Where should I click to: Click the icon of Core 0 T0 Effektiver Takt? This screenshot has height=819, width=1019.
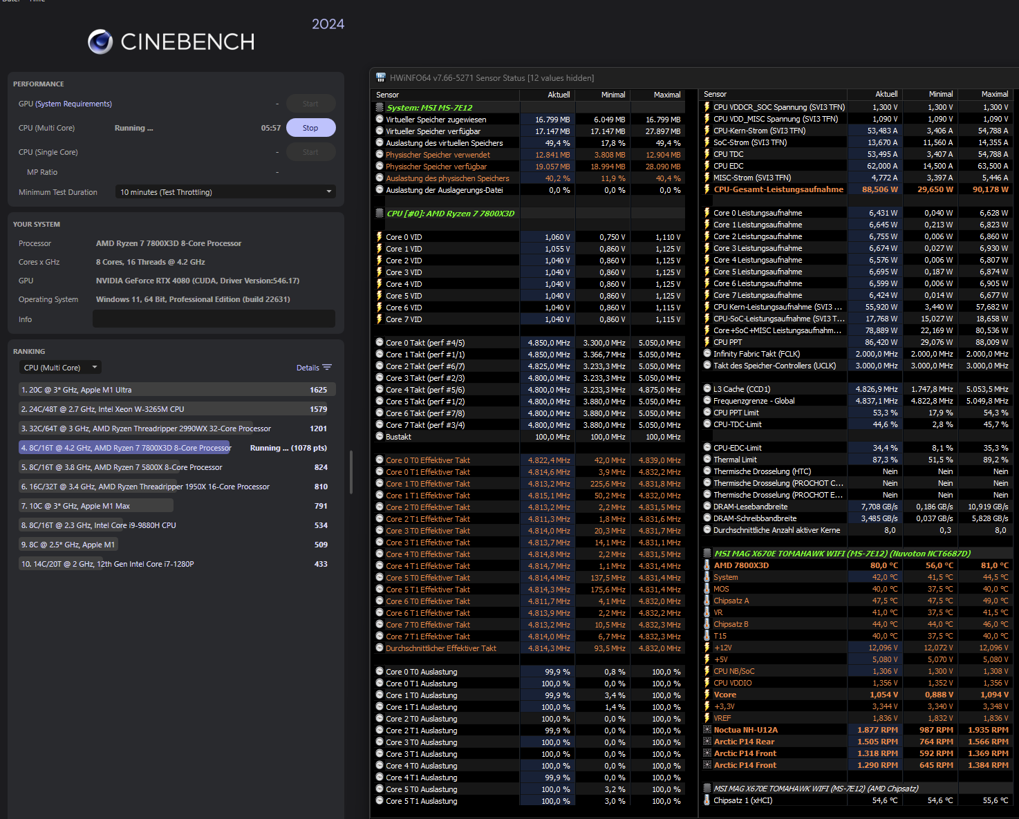[x=380, y=460]
